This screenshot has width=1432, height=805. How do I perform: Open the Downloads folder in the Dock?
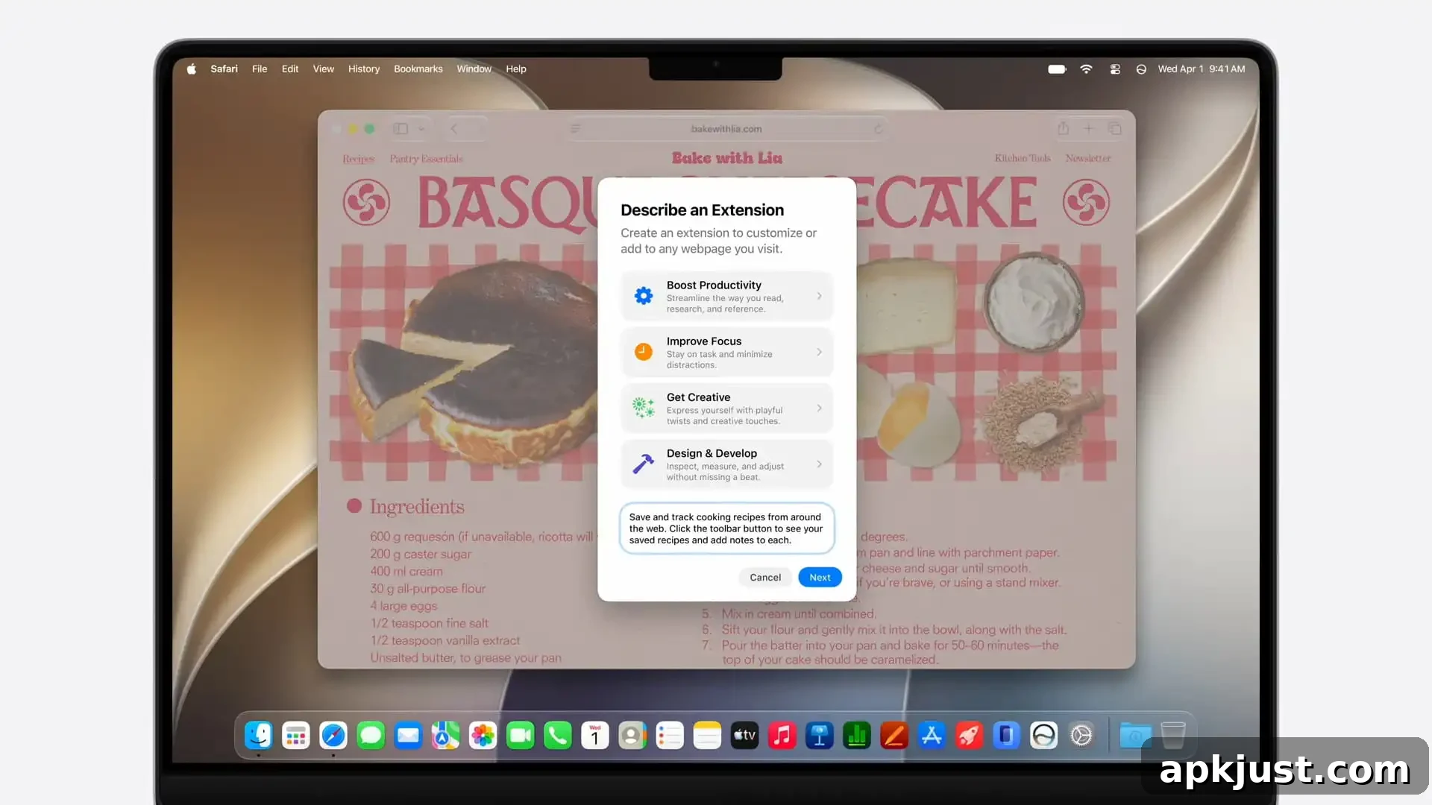1135,736
